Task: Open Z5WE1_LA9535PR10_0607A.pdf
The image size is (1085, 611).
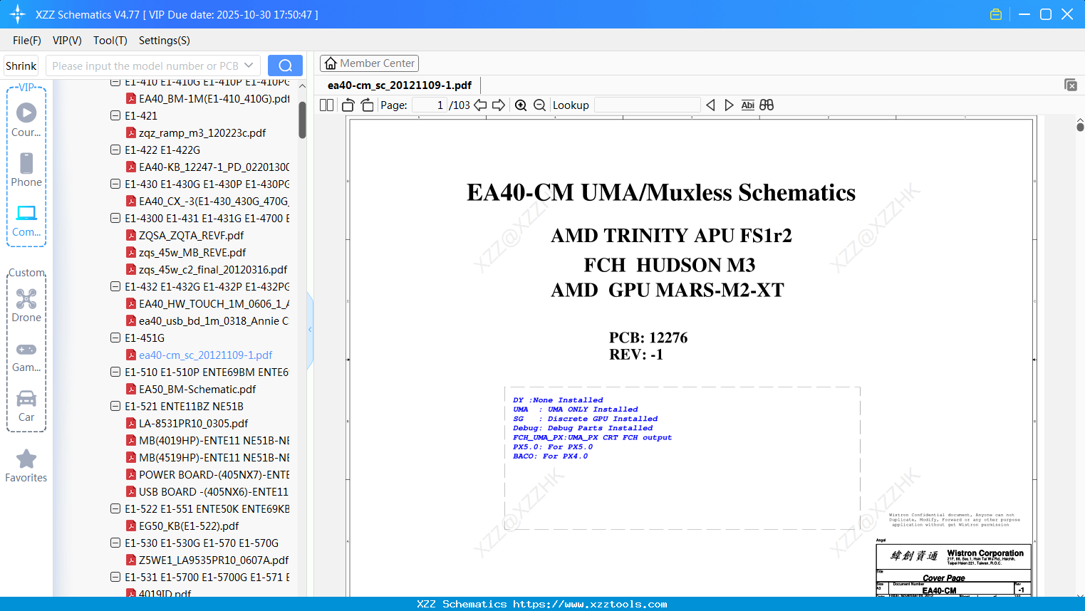Action: point(214,560)
